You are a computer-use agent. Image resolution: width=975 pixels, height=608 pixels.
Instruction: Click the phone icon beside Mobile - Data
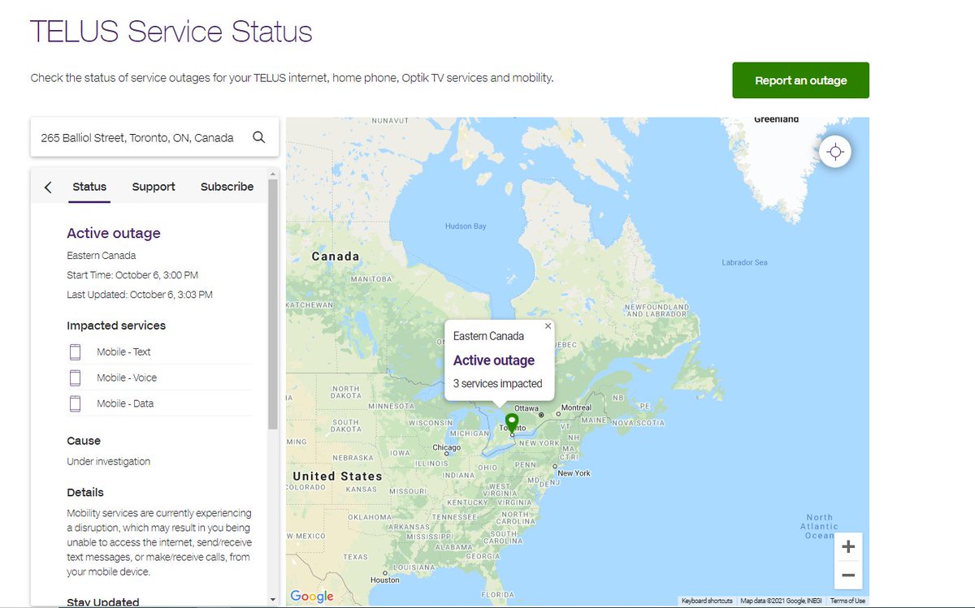76,403
